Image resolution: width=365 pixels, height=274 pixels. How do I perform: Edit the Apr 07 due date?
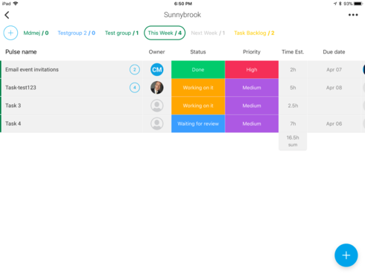point(334,70)
